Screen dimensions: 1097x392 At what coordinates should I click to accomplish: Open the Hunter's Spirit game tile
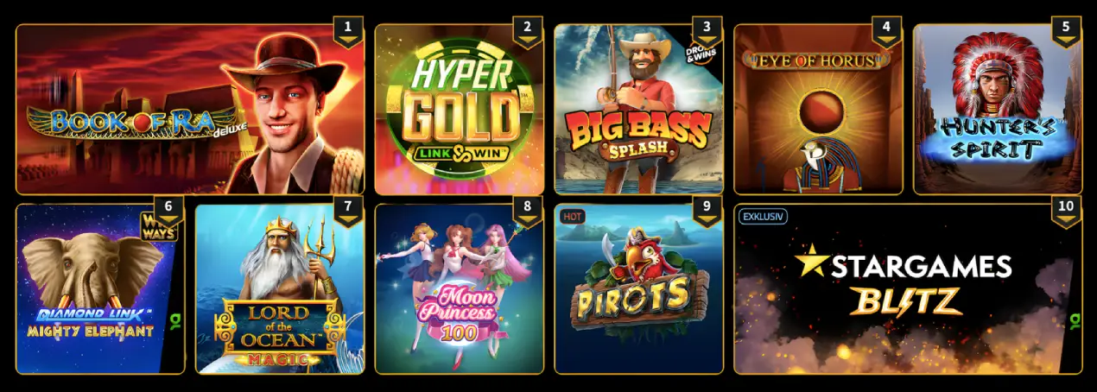tap(998, 109)
